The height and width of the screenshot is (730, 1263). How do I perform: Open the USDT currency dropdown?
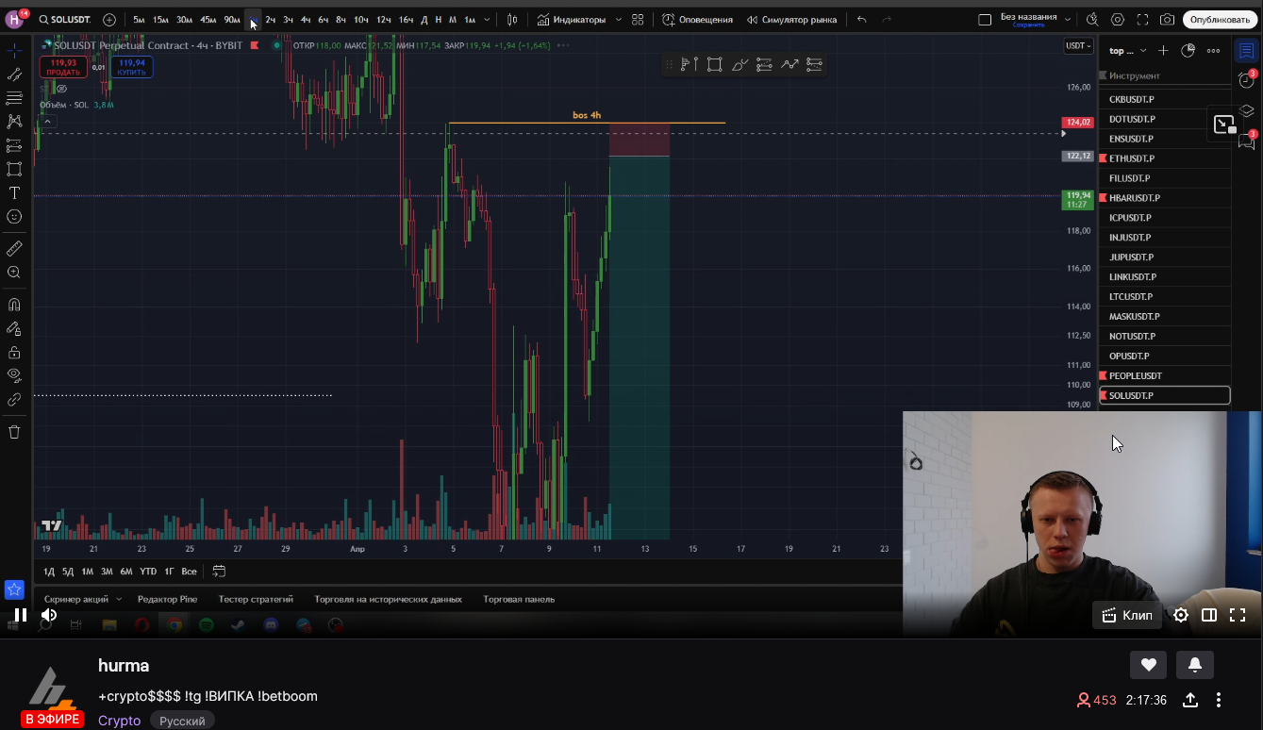point(1077,45)
